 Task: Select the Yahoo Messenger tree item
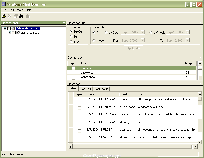tap(27, 28)
